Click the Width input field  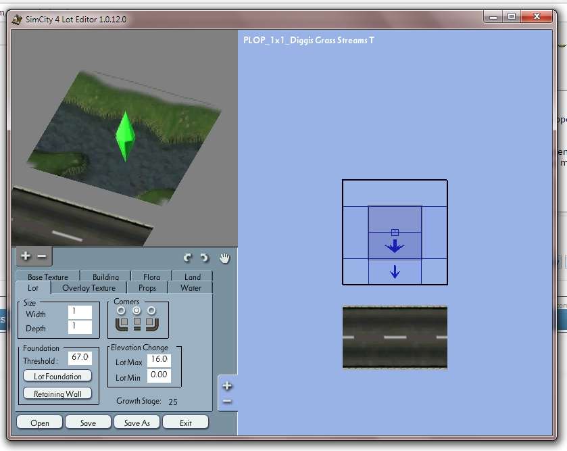80,312
